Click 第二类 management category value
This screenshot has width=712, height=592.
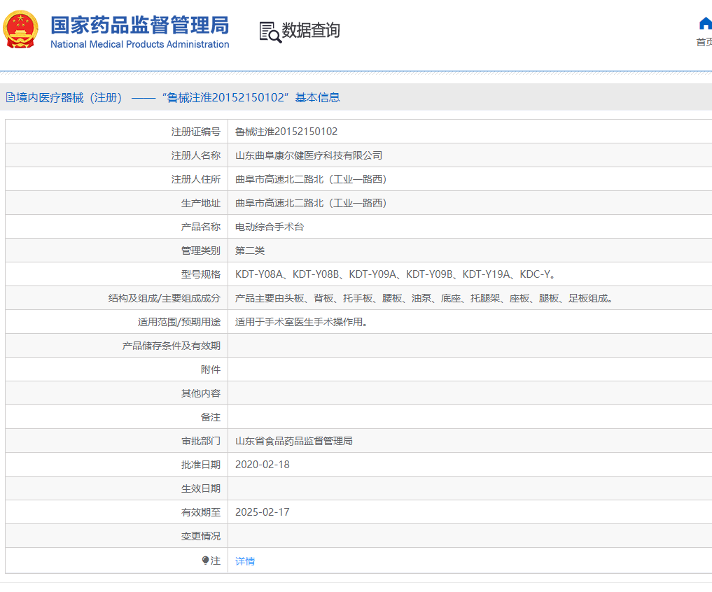[x=250, y=251]
